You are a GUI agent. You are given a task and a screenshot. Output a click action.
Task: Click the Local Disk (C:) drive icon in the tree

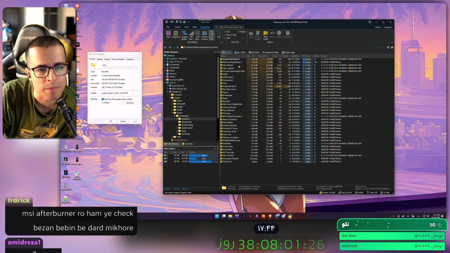[x=171, y=86]
